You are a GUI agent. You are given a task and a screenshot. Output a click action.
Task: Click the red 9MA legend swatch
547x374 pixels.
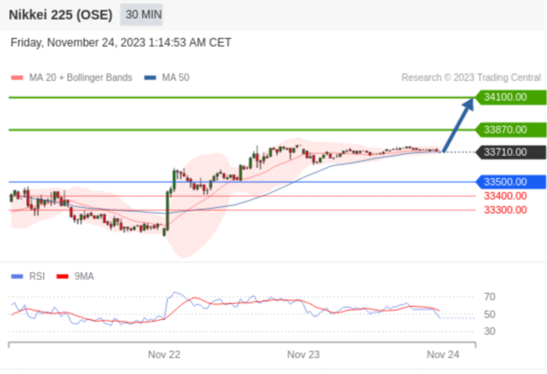click(x=63, y=276)
